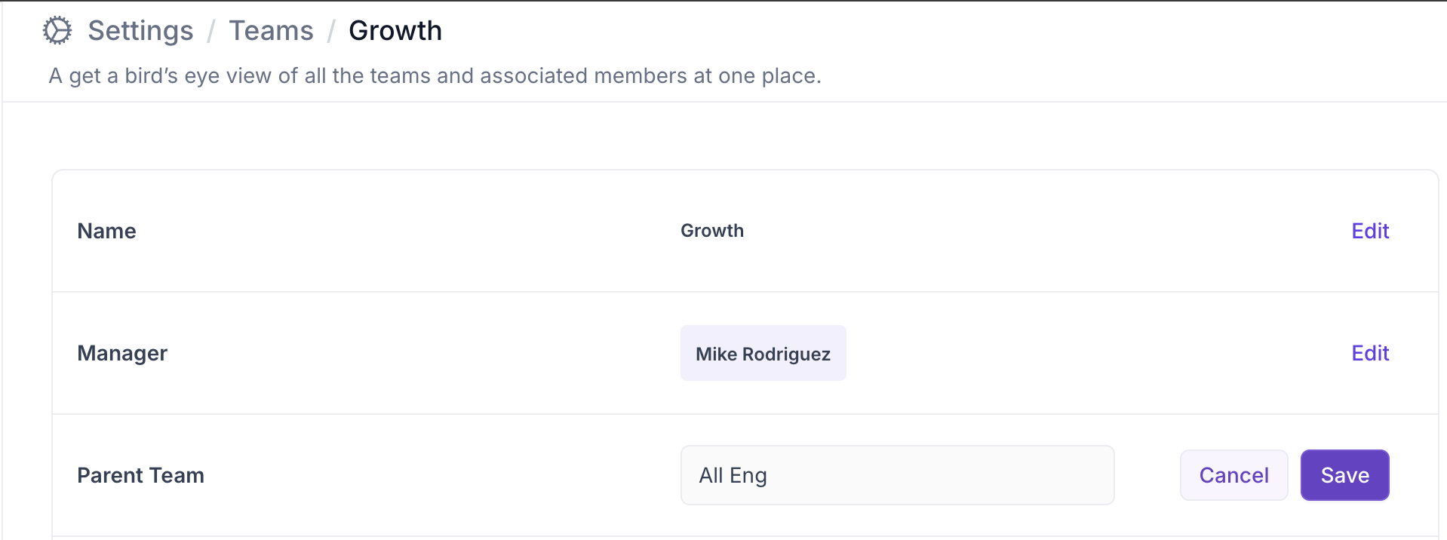Click the Name row label

point(106,231)
